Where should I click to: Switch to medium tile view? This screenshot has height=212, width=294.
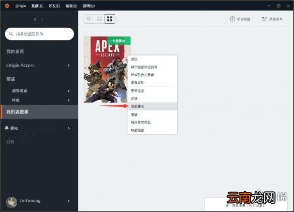pos(99,19)
